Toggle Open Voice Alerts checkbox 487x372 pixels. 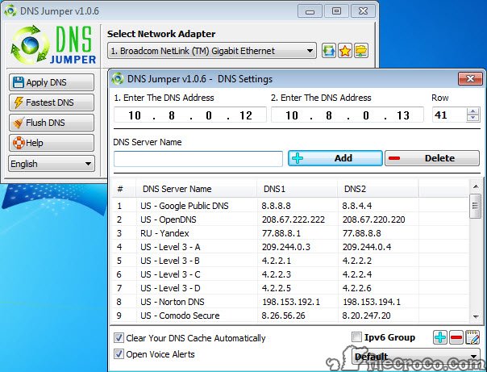pyautogui.click(x=119, y=354)
